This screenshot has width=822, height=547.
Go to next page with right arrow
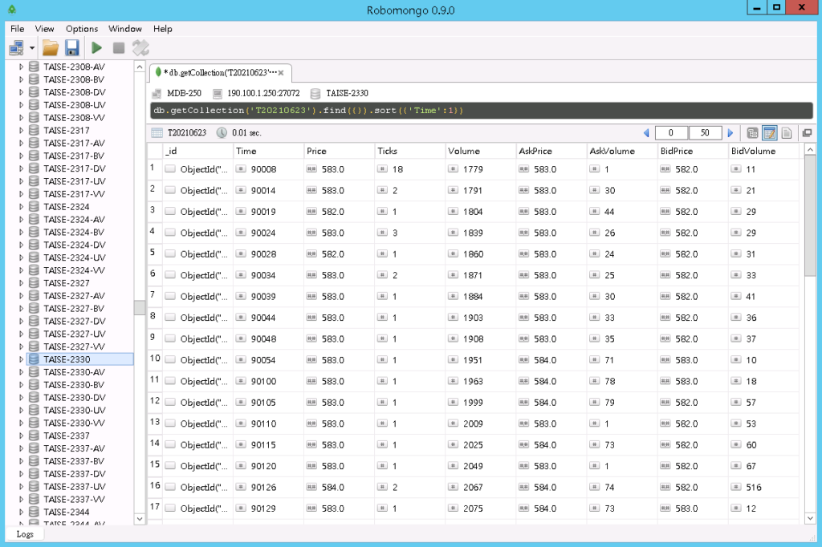[x=730, y=133]
